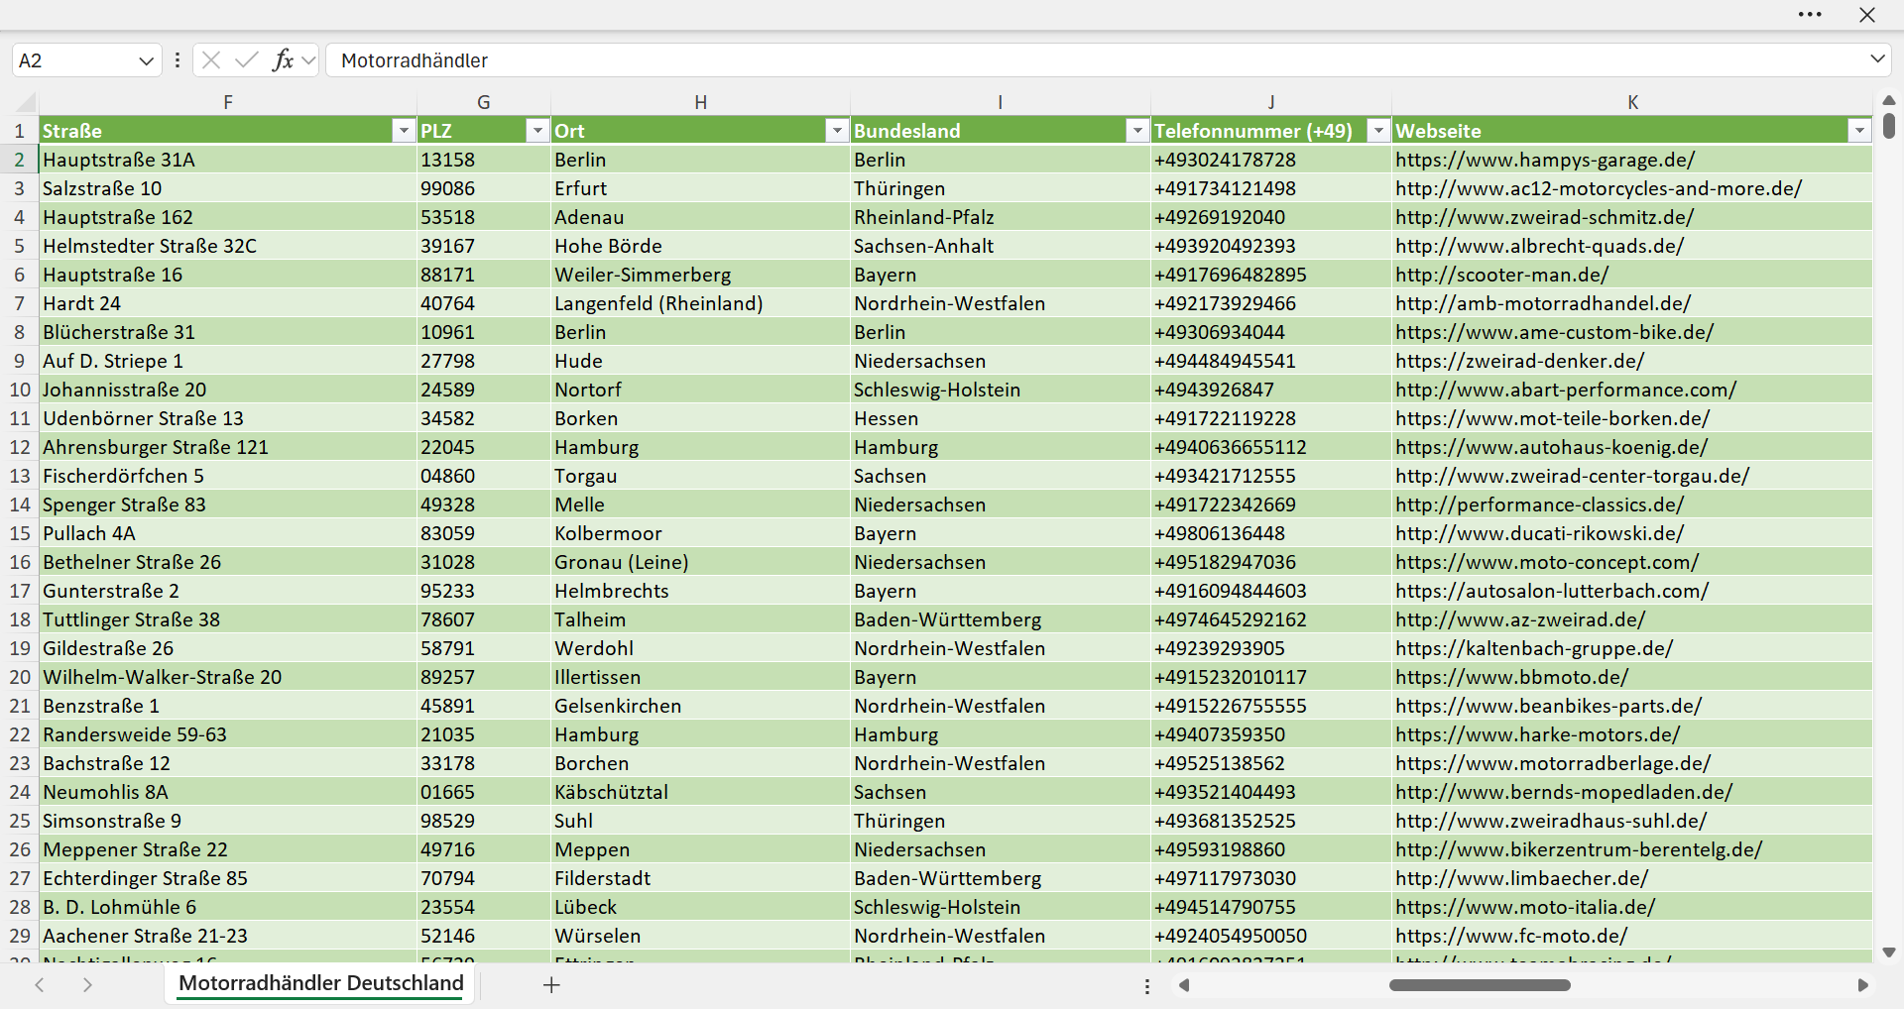Select column F header
1904x1009 pixels.
click(228, 102)
